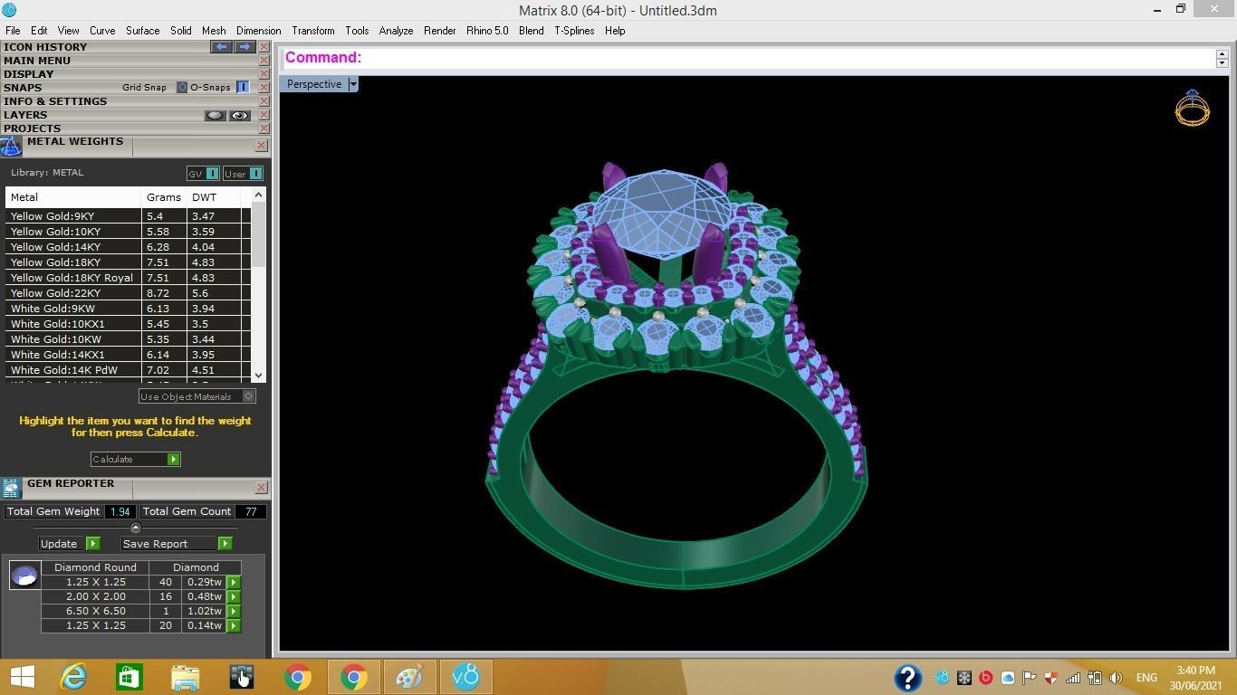Close the Gem Reporter panel
This screenshot has width=1237, height=695.
[x=261, y=487]
